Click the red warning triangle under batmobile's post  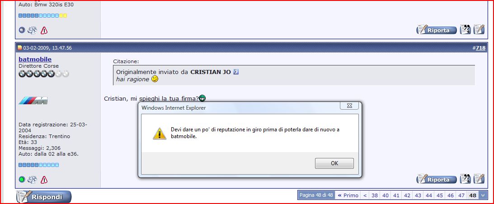click(44, 180)
